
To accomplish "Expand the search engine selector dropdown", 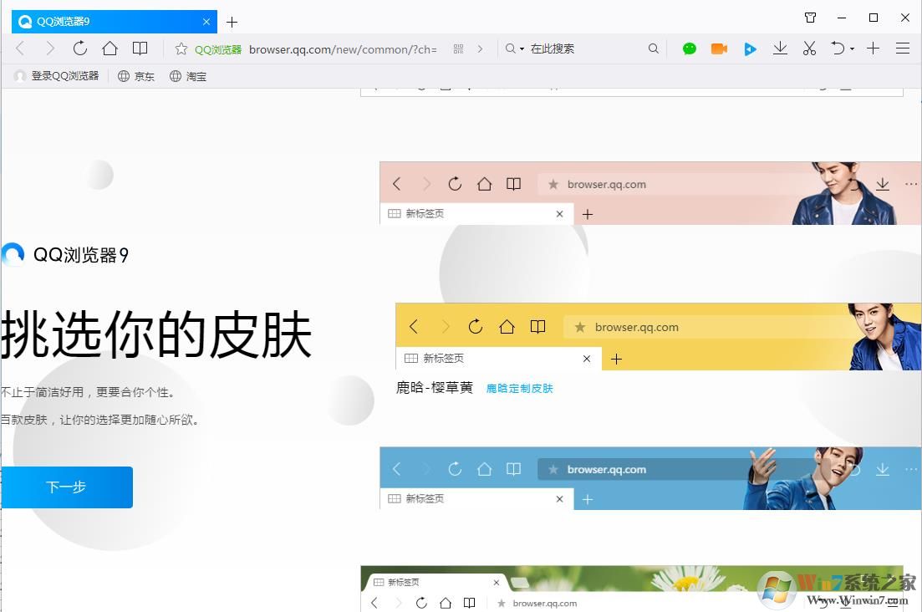I will (x=515, y=48).
